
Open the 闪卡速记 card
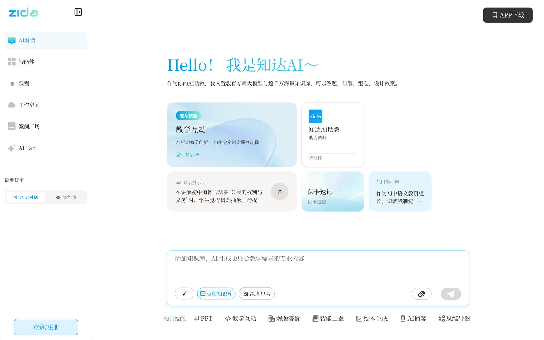point(333,192)
